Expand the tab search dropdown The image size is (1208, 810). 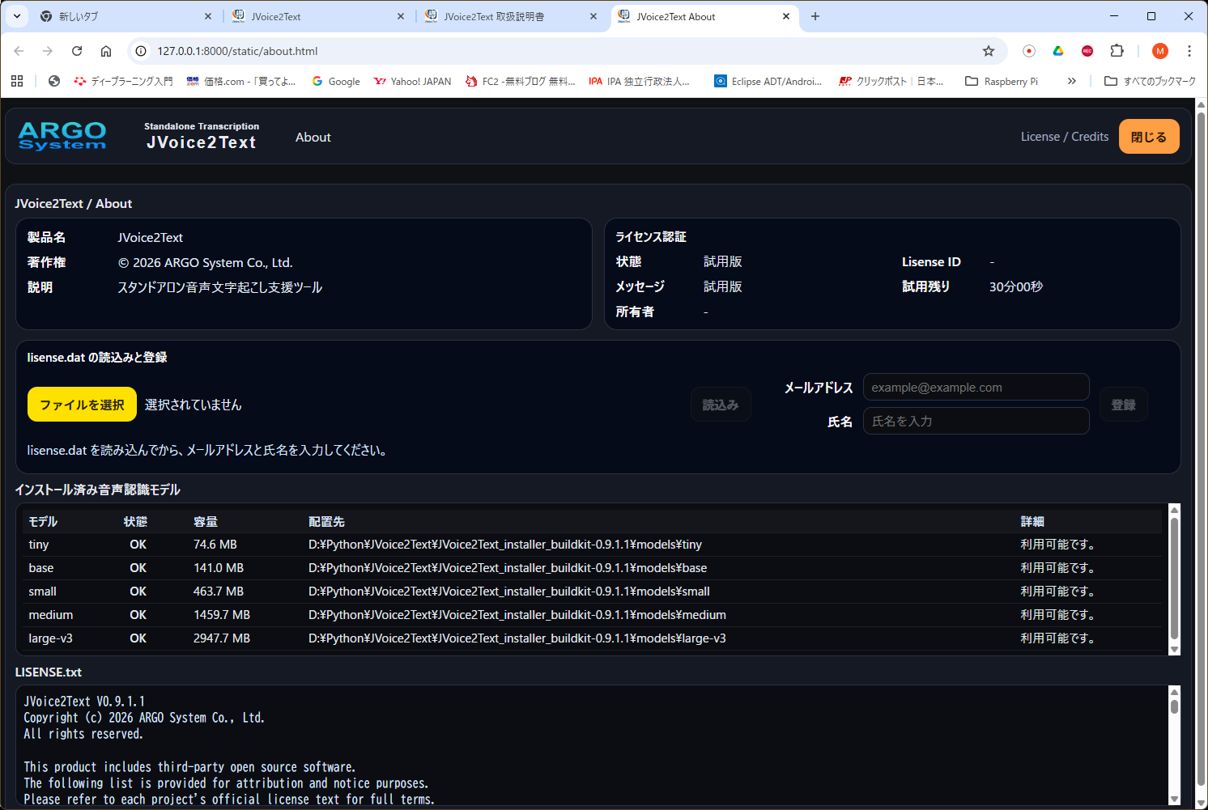pos(17,16)
